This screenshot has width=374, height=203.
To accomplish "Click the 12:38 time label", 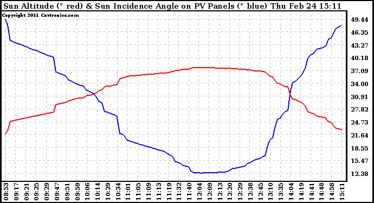I will [x=250, y=192].
